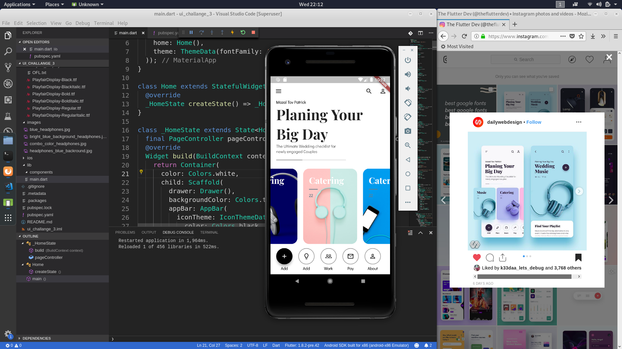This screenshot has width=622, height=349.
Task: Collapse the images folder
Action: [34, 122]
